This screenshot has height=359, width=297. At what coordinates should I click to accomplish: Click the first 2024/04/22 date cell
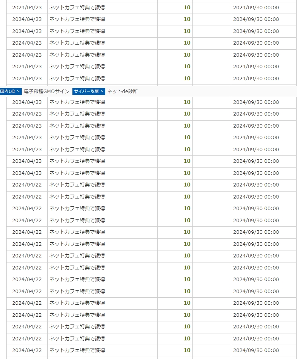[27, 185]
